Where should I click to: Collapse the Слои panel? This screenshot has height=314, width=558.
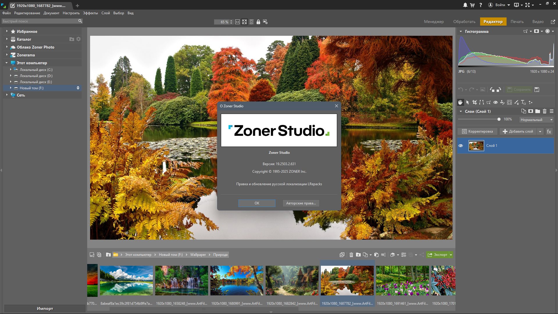point(461,111)
